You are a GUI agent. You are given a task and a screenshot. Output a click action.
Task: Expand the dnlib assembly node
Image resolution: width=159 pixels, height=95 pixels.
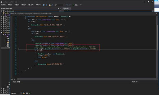click(2, 11)
